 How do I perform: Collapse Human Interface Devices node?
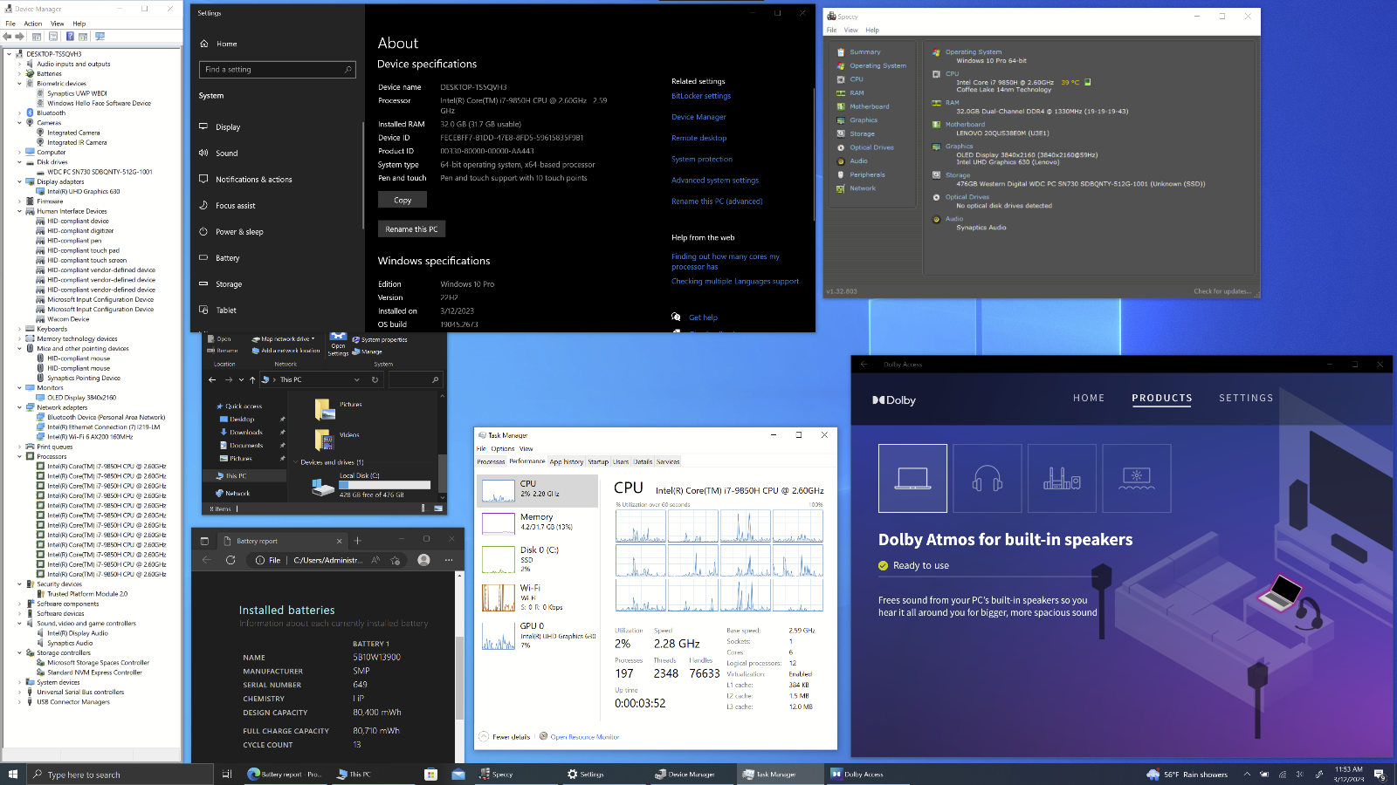point(19,211)
